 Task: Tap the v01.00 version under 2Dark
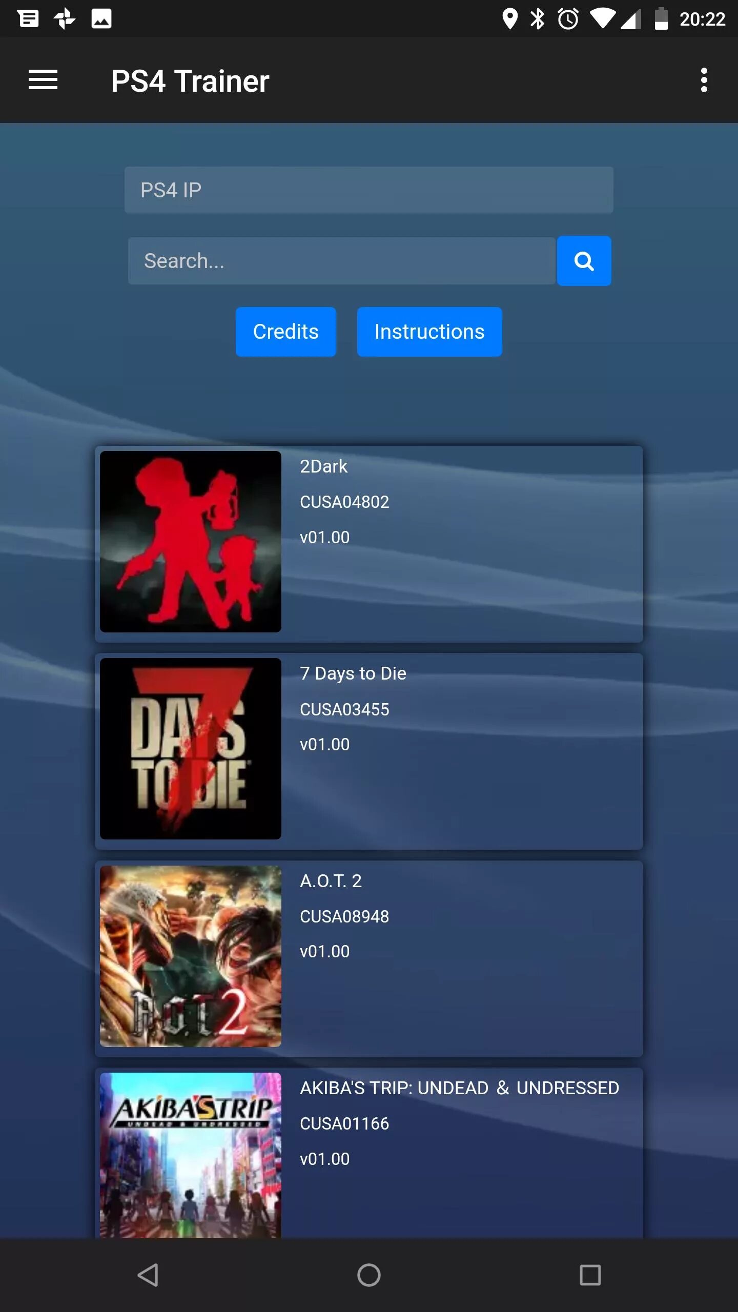point(324,537)
